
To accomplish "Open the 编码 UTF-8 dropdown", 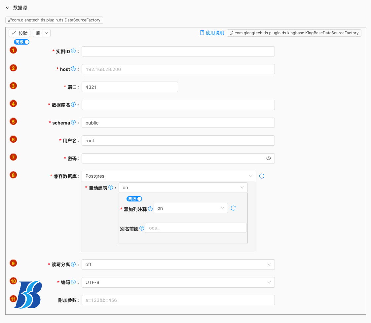I will pos(178,282).
